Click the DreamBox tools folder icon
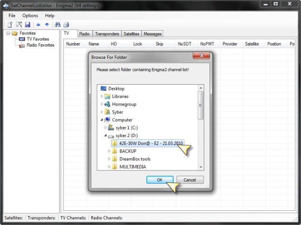 coord(114,159)
